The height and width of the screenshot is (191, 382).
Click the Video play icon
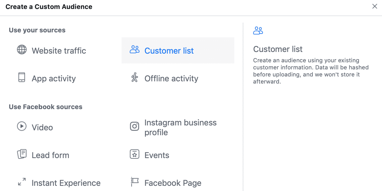22,127
